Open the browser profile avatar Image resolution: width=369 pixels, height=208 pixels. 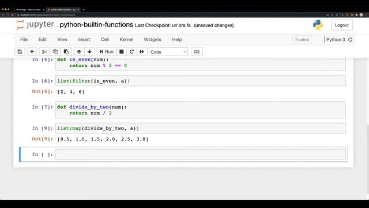point(362,15)
